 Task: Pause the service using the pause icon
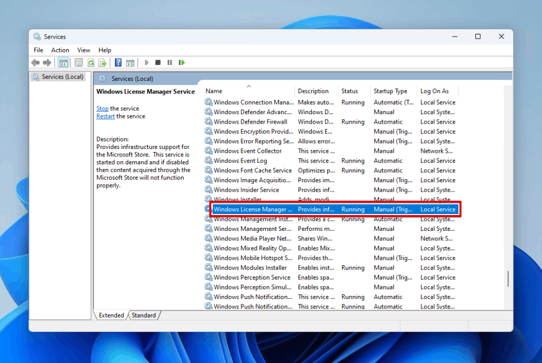coord(170,62)
